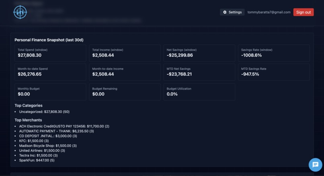Click the CD DEPOSIT .INITIAL. merchant row
324x176 pixels.
[48, 136]
